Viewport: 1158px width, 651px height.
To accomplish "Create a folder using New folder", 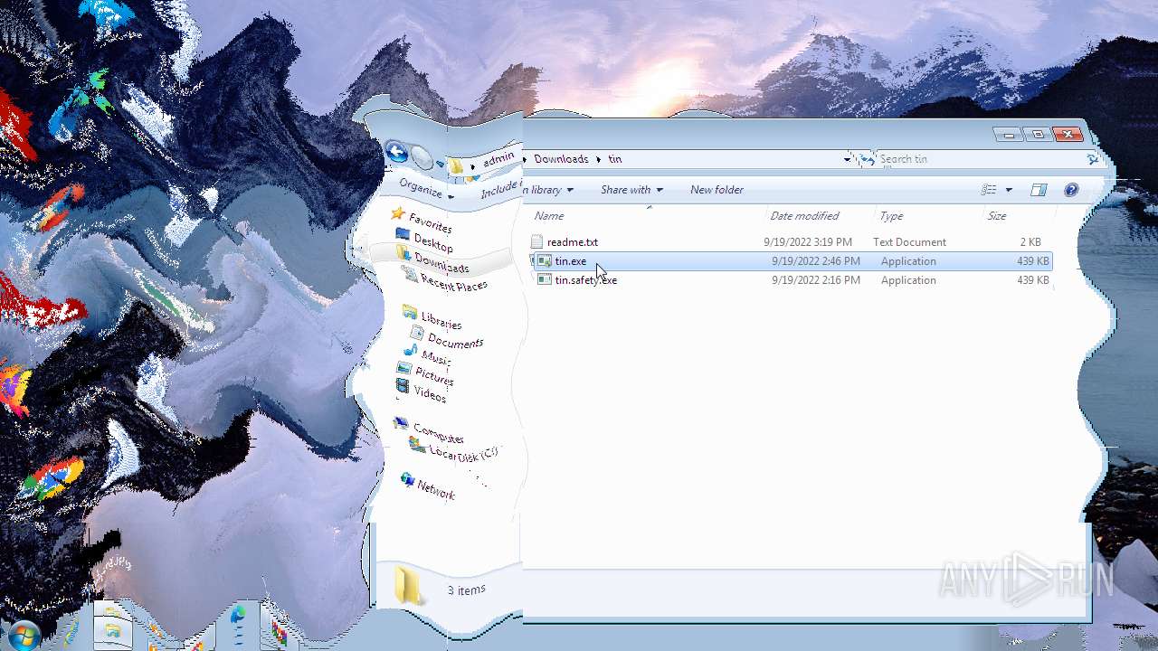I will click(717, 190).
